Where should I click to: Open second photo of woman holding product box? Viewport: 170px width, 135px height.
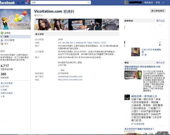59,25
